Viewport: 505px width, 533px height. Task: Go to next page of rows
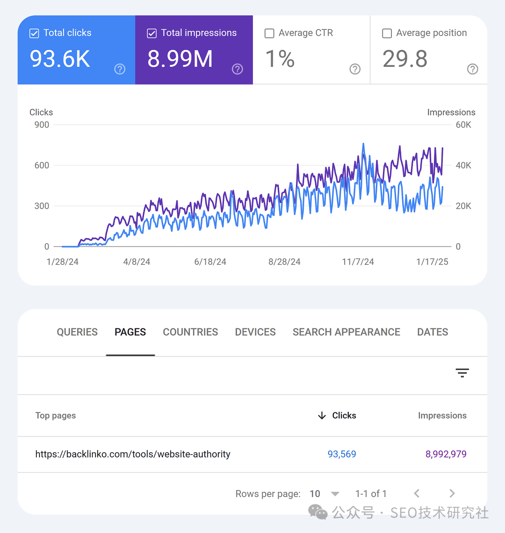(452, 493)
